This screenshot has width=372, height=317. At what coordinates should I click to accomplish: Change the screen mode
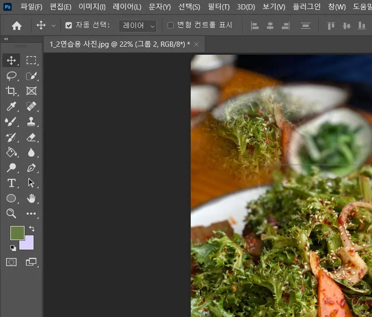(31, 262)
